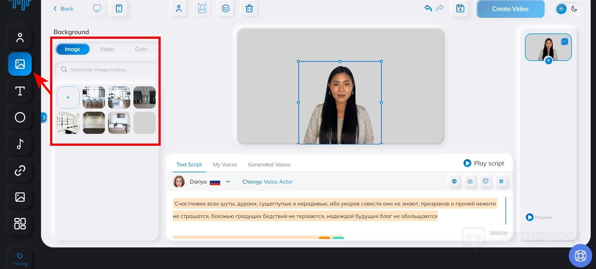596x269 pixels.
Task: Open the shapes circle tool
Action: click(20, 117)
